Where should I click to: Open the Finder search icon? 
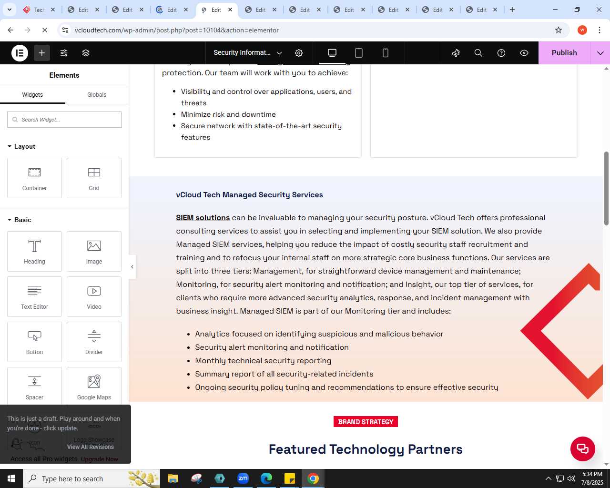[478, 53]
